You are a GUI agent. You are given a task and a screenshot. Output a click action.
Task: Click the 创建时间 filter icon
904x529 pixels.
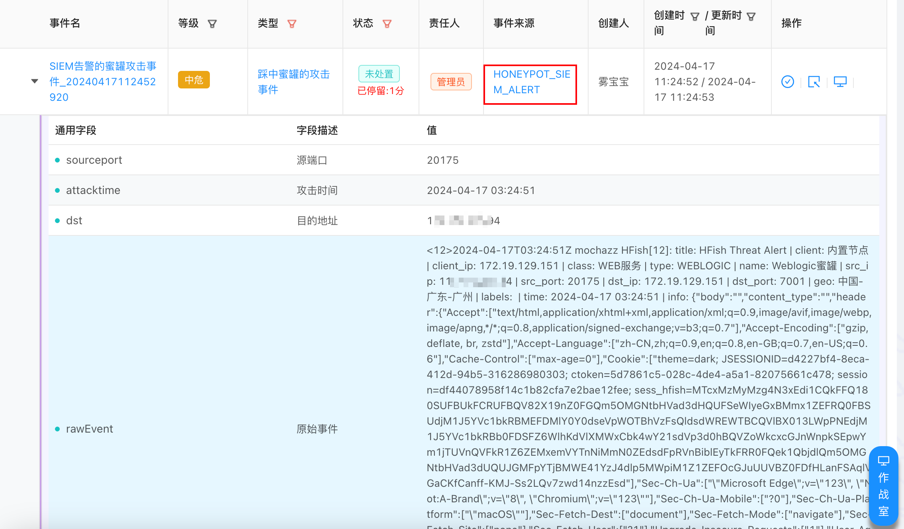pyautogui.click(x=695, y=16)
